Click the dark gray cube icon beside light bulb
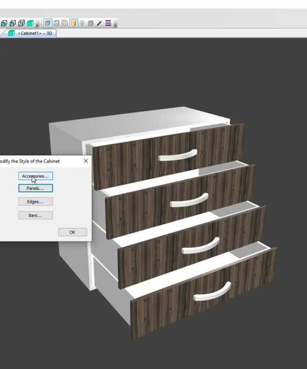The image size is (307, 369). coord(91,23)
